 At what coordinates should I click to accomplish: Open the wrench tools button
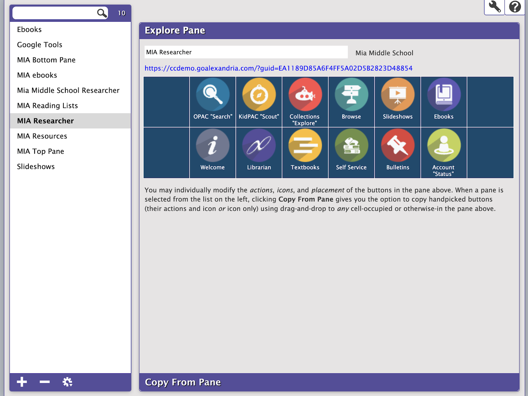(x=494, y=7)
